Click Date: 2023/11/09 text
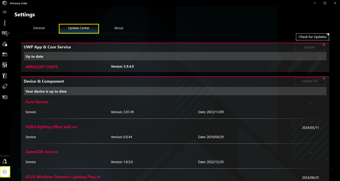This screenshot has width=340, height=181. [211, 112]
